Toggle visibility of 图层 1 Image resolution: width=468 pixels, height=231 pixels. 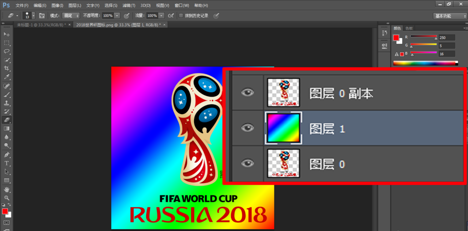click(x=247, y=128)
